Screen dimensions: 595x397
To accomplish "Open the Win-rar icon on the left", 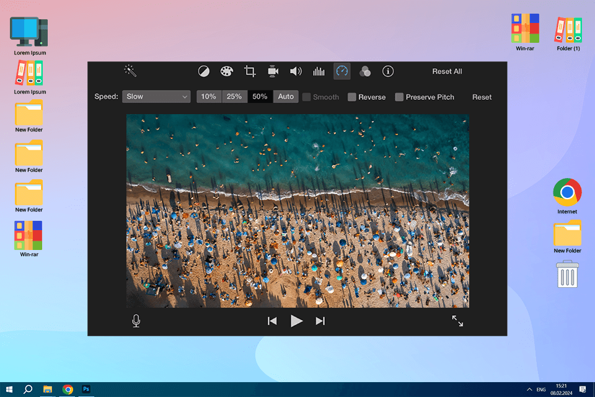I will point(29,239).
